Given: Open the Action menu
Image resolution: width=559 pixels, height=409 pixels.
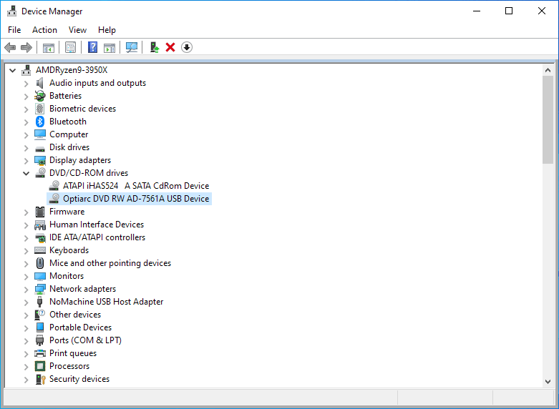Looking at the screenshot, I should (x=44, y=30).
